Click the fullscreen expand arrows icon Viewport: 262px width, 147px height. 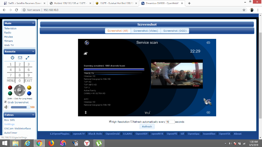(x=28, y=58)
